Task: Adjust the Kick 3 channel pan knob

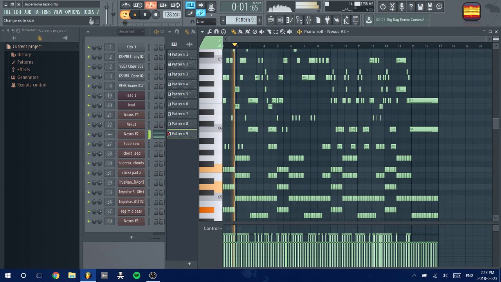Action: pyautogui.click(x=94, y=47)
